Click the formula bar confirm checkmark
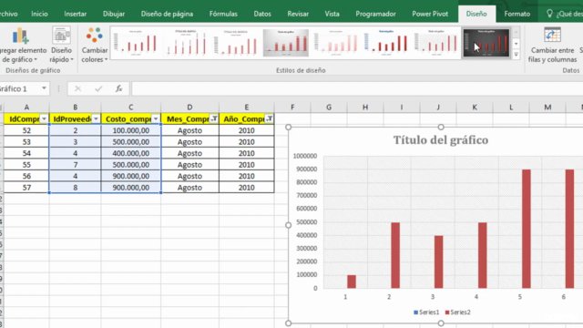This screenshot has width=583, height=328. tap(98, 88)
